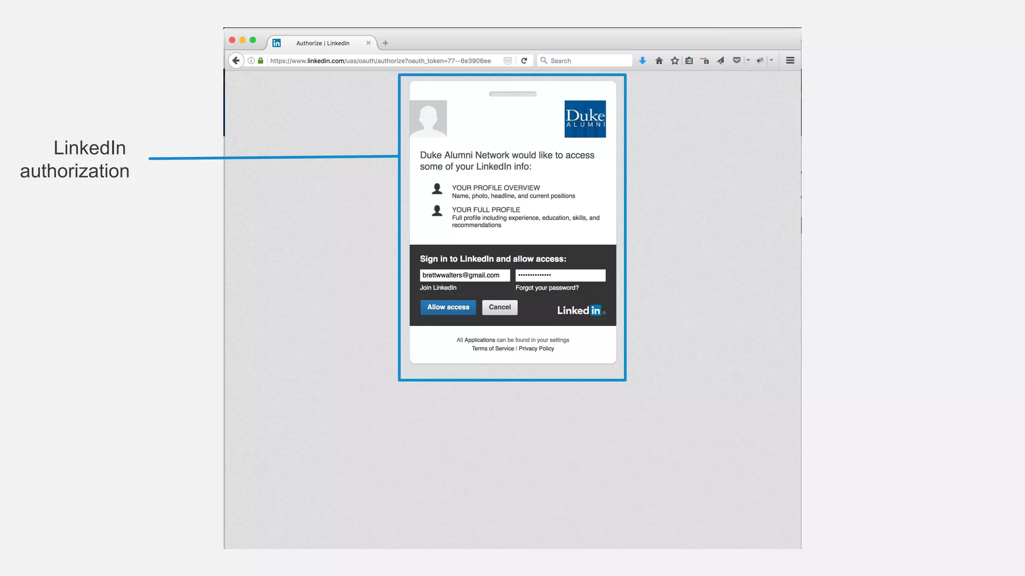1025x576 pixels.
Task: Cancel the LinkedIn authorization
Action: tap(499, 307)
